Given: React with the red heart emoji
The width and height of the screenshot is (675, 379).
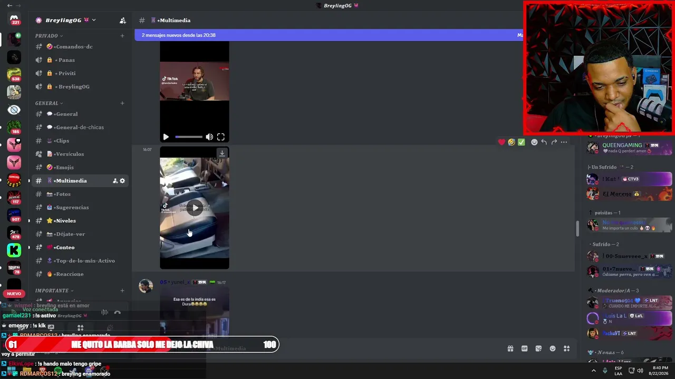Looking at the screenshot, I should (x=502, y=142).
